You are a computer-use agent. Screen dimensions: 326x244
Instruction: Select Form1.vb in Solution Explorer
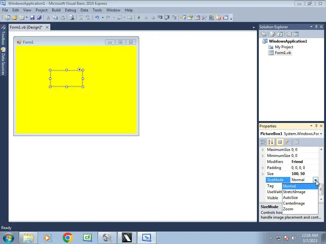(283, 53)
